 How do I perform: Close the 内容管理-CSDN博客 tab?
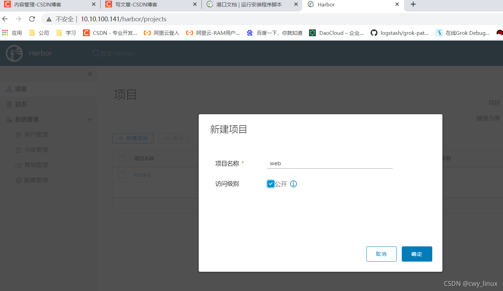(94, 4)
